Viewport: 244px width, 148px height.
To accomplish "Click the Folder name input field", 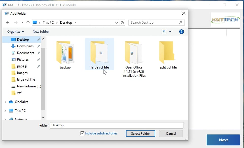I will pos(116,125).
